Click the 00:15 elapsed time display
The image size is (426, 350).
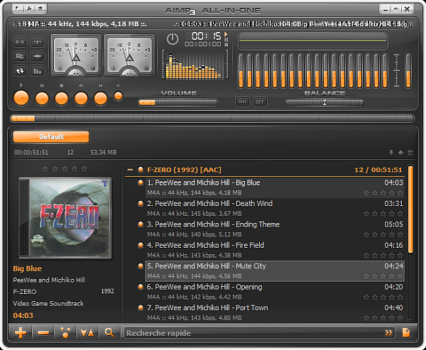(206, 35)
